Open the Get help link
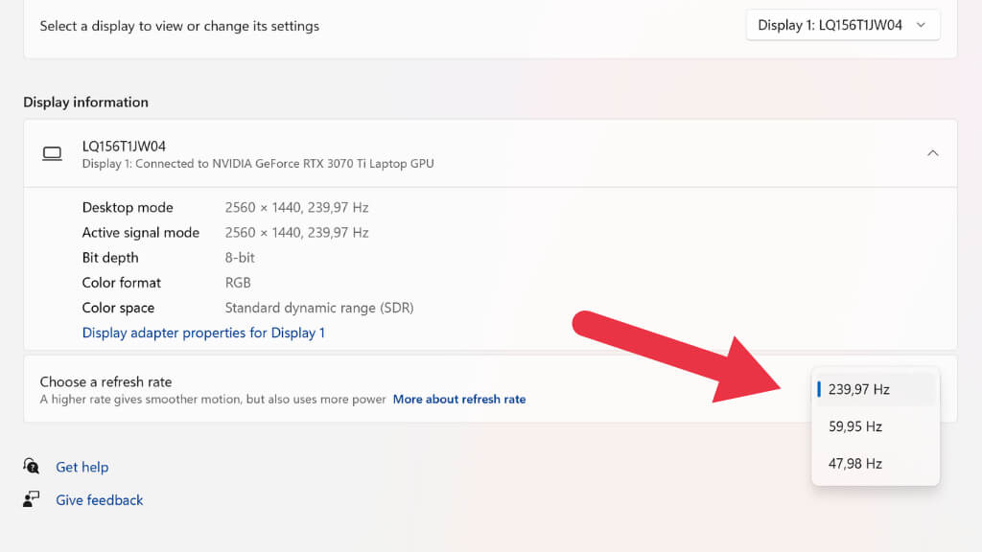Screen dimensions: 982x552 (x=82, y=467)
